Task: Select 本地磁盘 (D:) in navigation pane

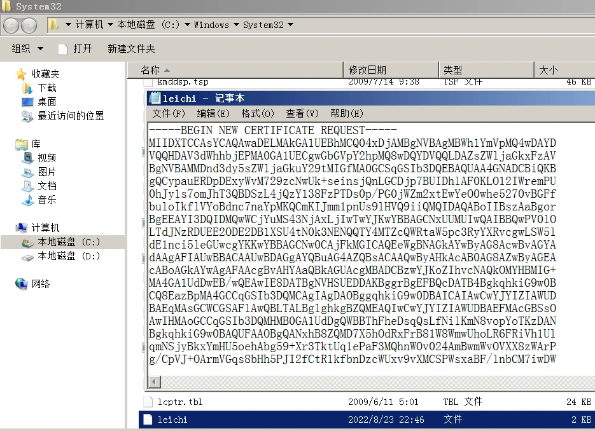Action: point(69,256)
